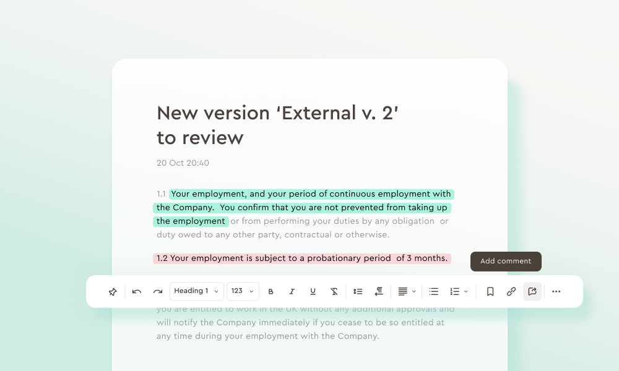This screenshot has height=371, width=619.
Task: Toggle italic formatting
Action: click(292, 292)
